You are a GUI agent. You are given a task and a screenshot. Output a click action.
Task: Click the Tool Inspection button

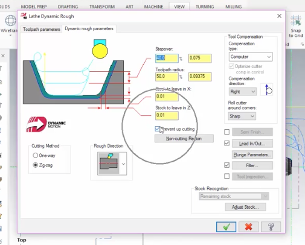point(252,177)
